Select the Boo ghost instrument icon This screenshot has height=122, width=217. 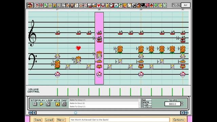click(x=116, y=5)
